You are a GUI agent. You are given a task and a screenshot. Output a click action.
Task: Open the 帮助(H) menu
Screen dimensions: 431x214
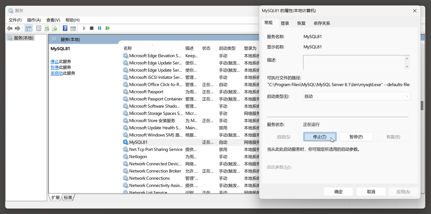(x=72, y=20)
